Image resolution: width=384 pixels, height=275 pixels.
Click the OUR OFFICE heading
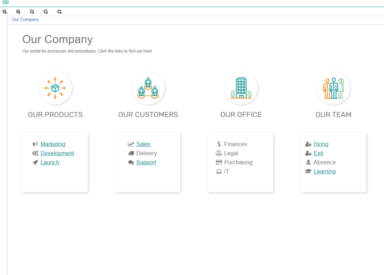pyautogui.click(x=241, y=115)
